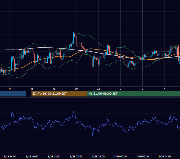The height and width of the screenshot is (159, 180).
Task: Click the 3/25 18:00 date label
Action: tap(54, 156)
